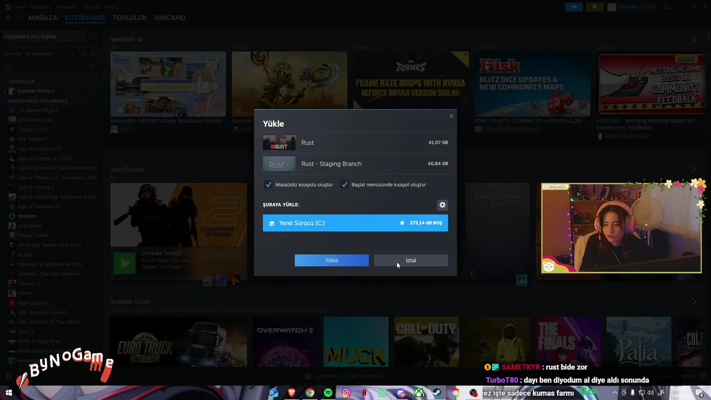
Task: Open Instagram from taskbar
Action: pos(346,393)
